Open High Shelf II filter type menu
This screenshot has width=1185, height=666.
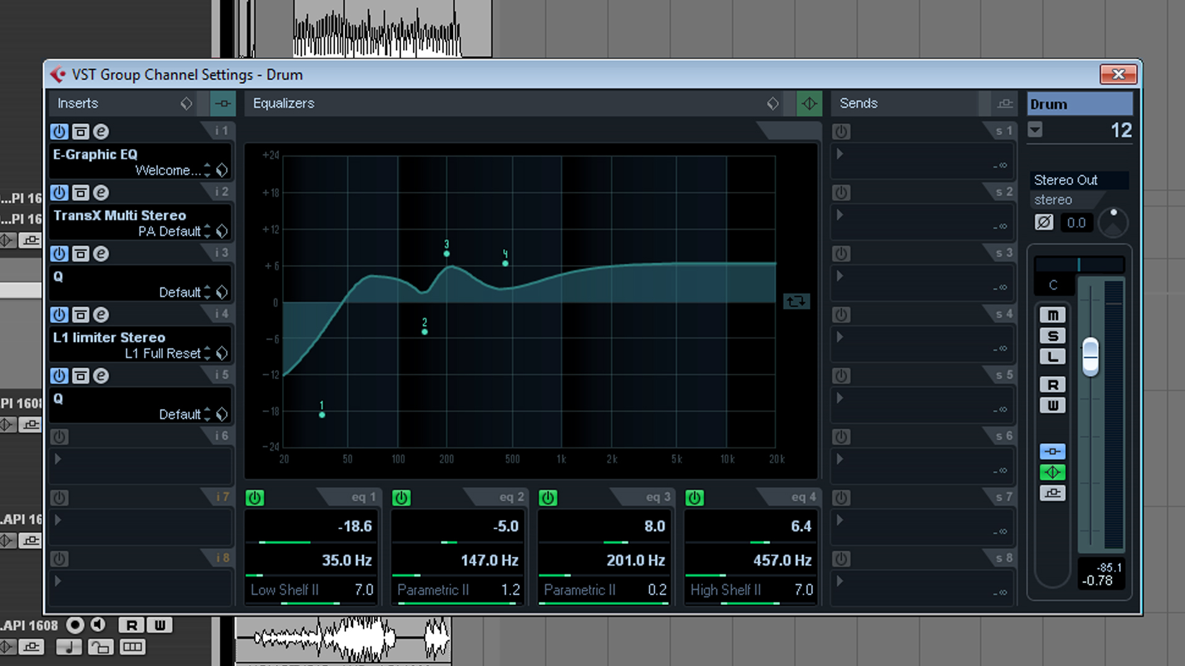tap(725, 590)
